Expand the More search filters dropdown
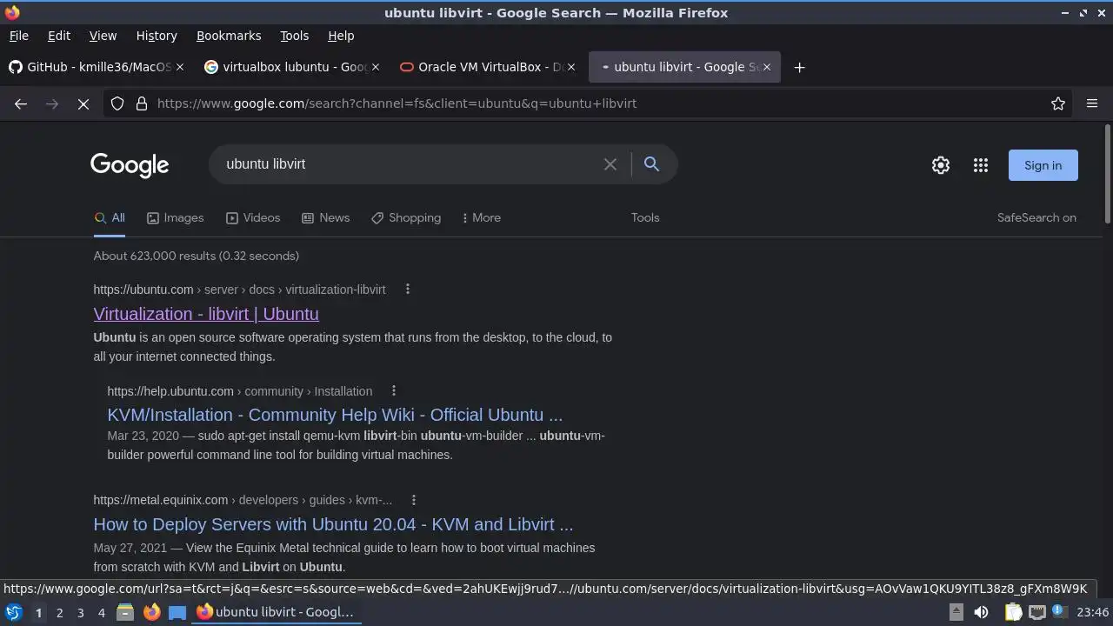The height and width of the screenshot is (626, 1113). [482, 217]
